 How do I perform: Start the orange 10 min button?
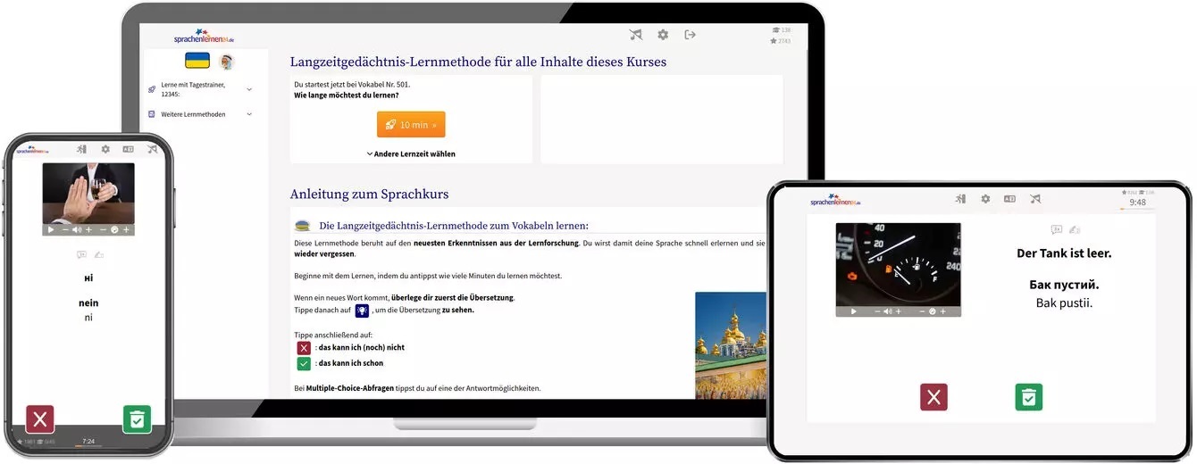coord(411,125)
